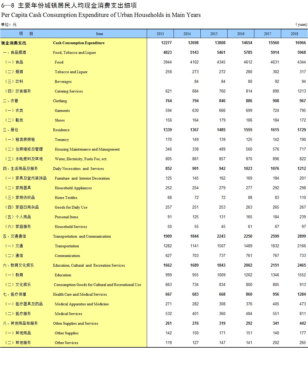The height and width of the screenshot is (367, 308).
Task: Click the 'Personal Items' row label
Action: click(x=66, y=217)
